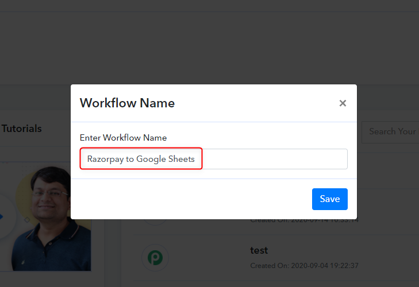Screen dimensions: 419x287
Task: Click the Workflow Name dialog title
Action: 127,103
